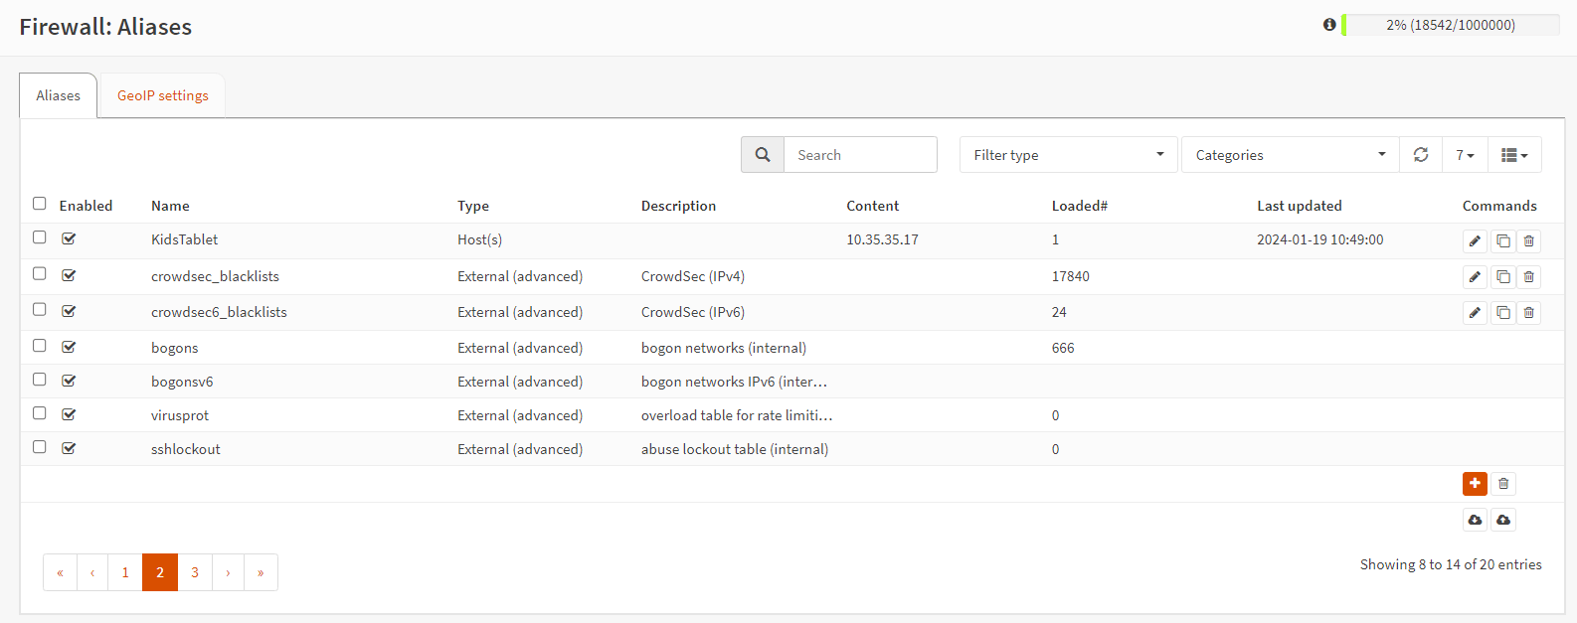Switch to the GeoIP settings tab
Screen dimensions: 1577x623
[163, 96]
